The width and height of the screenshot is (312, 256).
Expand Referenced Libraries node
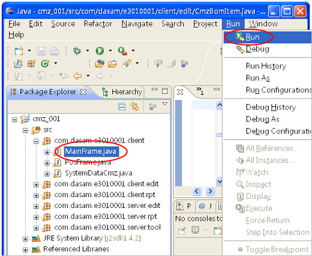coord(25,250)
